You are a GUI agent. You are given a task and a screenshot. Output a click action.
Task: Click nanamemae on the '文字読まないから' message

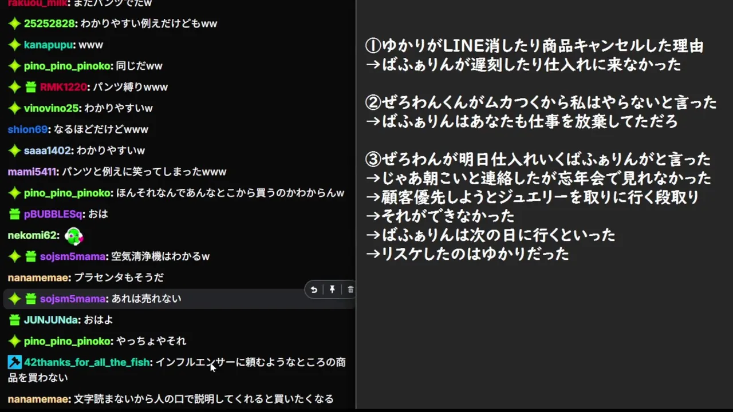click(x=38, y=399)
